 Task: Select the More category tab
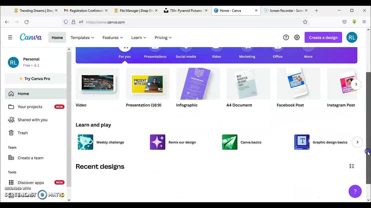(308, 53)
